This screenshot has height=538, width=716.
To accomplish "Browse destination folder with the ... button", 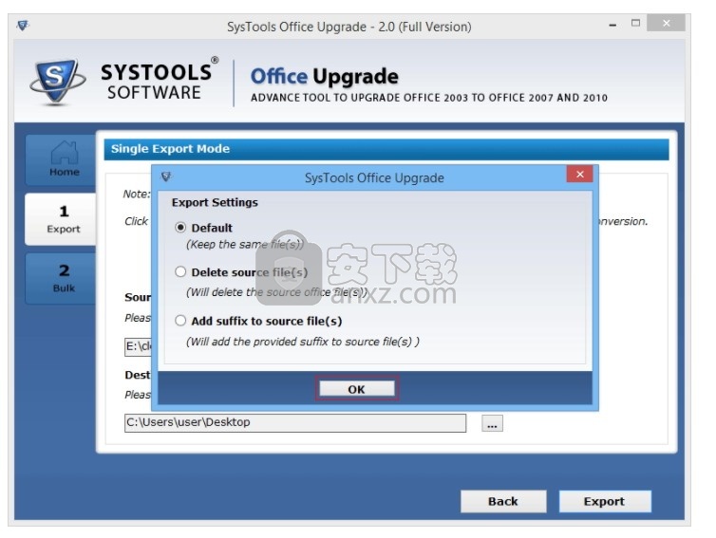I will pyautogui.click(x=492, y=423).
